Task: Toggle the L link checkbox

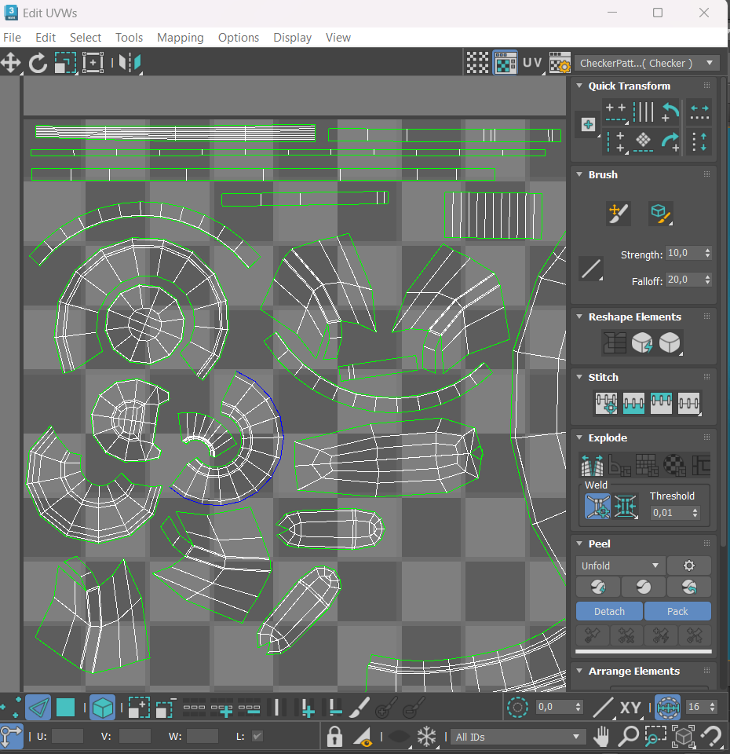Action: click(257, 737)
